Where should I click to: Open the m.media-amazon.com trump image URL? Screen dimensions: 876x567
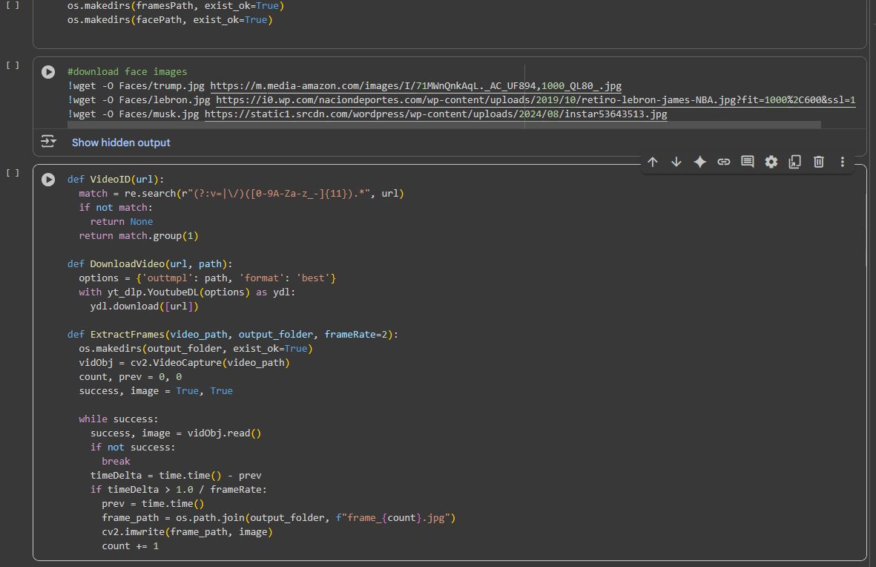[x=415, y=86]
